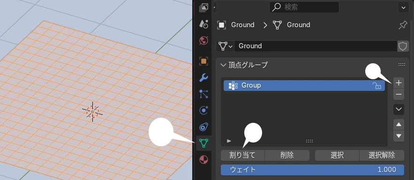
Task: Open the Scene properties tab
Action: [x=203, y=24]
